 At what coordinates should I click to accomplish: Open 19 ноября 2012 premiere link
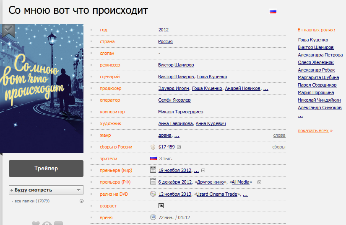coord(175,171)
